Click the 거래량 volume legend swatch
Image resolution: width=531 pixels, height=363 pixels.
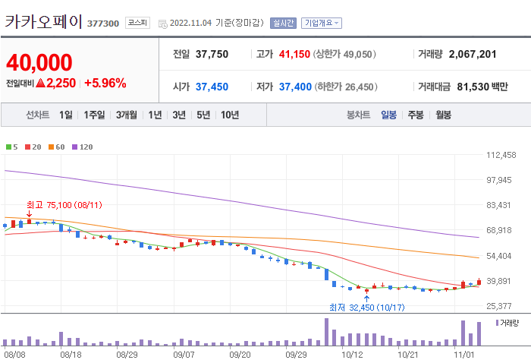click(497, 323)
